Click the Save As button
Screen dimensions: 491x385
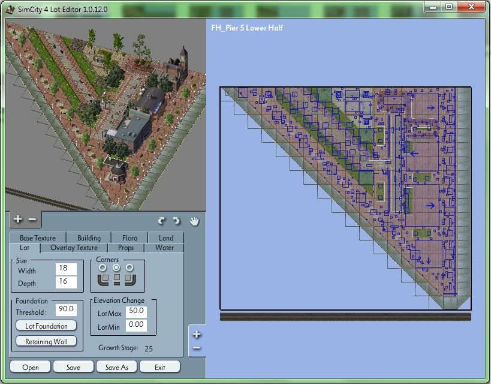[116, 367]
